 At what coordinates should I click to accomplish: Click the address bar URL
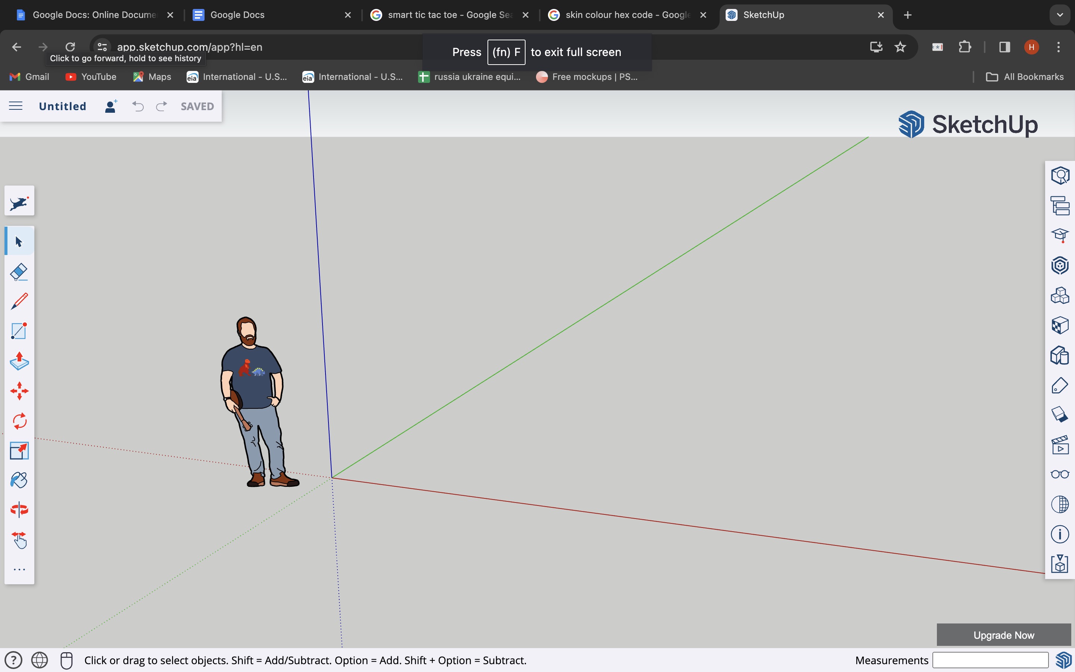[x=189, y=47]
